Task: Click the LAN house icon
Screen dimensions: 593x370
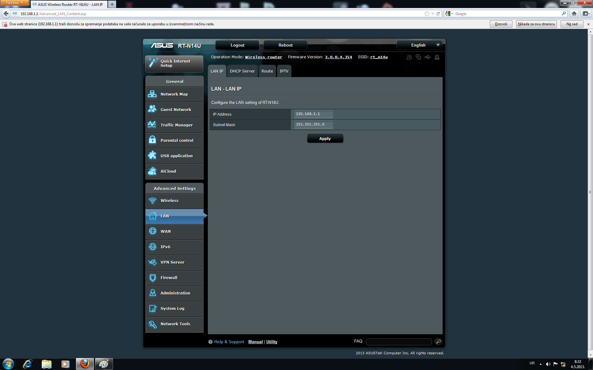Action: [153, 216]
